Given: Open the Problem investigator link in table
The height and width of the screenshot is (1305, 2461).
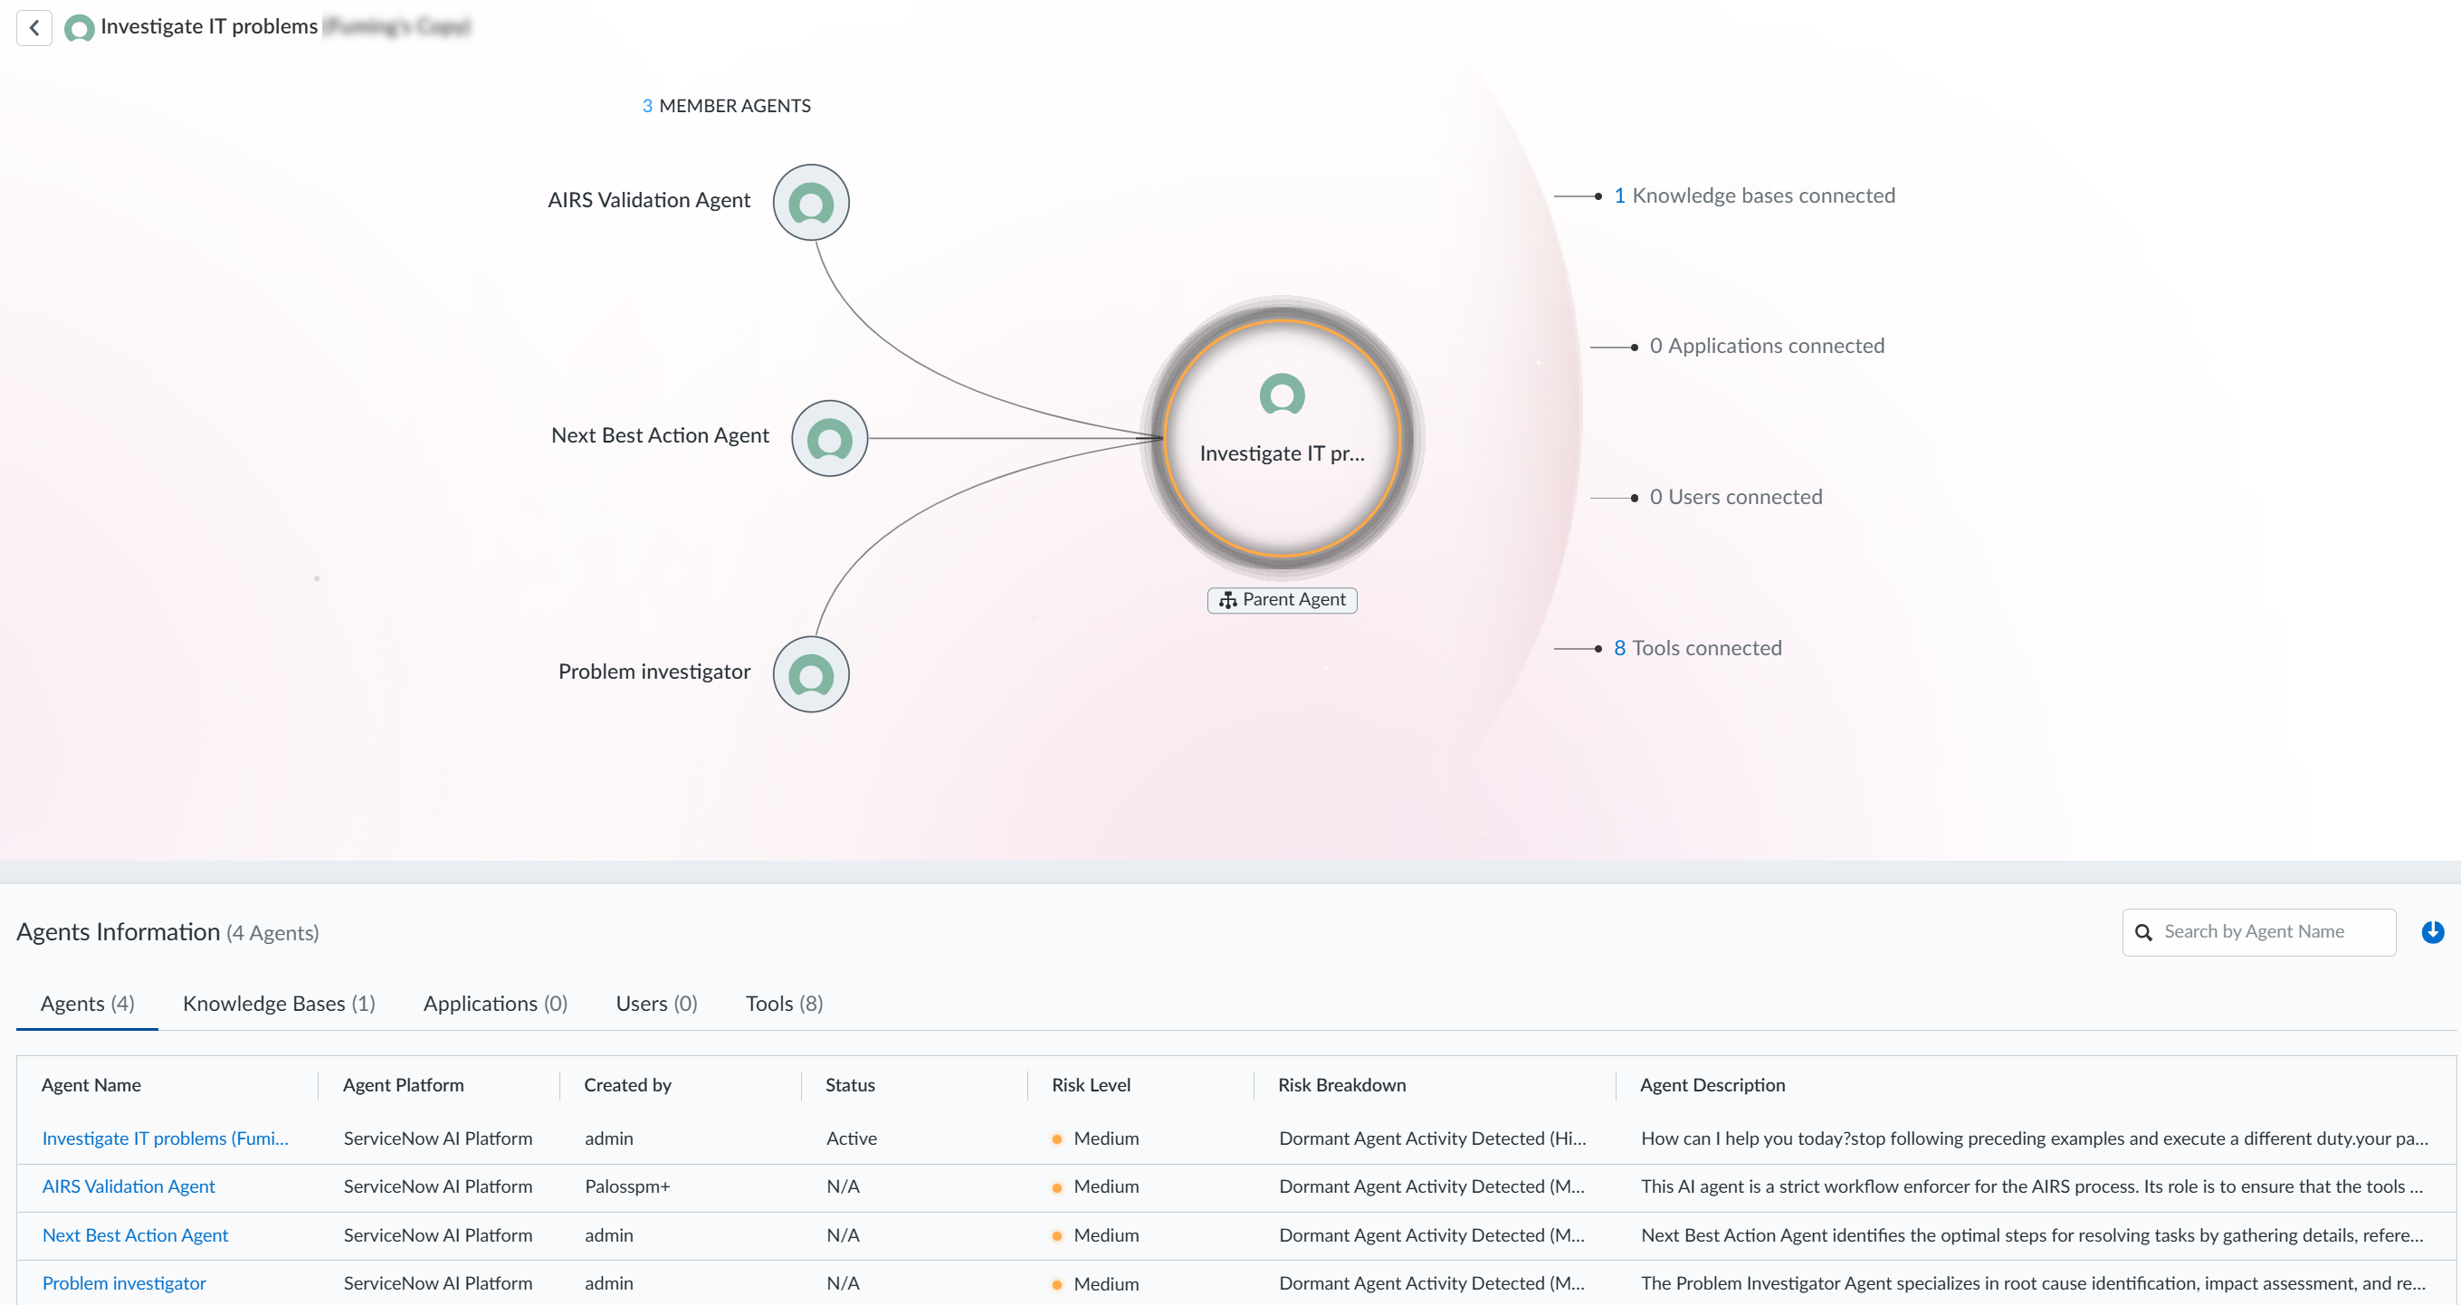Looking at the screenshot, I should pos(123,1283).
